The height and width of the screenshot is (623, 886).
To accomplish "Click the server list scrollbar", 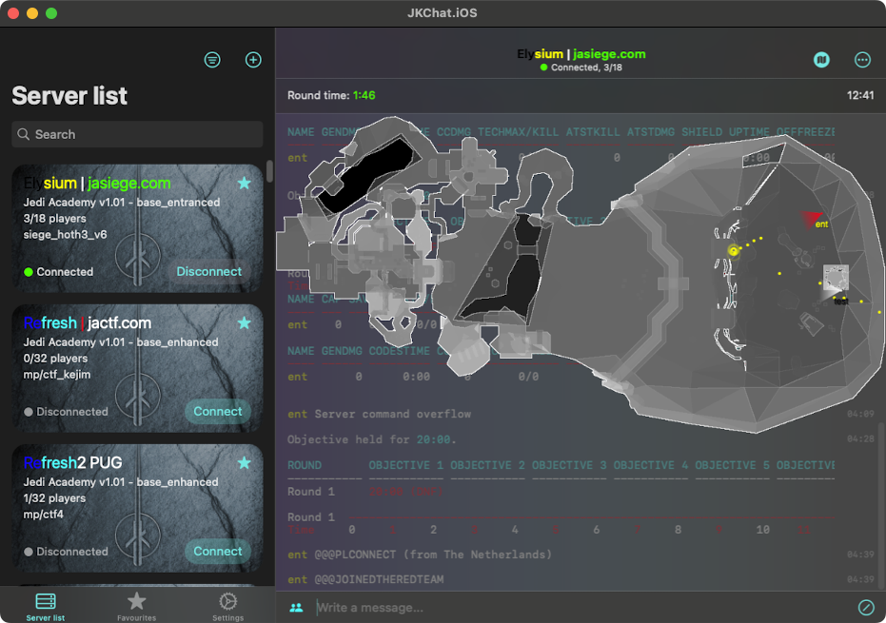I will coord(269,172).
